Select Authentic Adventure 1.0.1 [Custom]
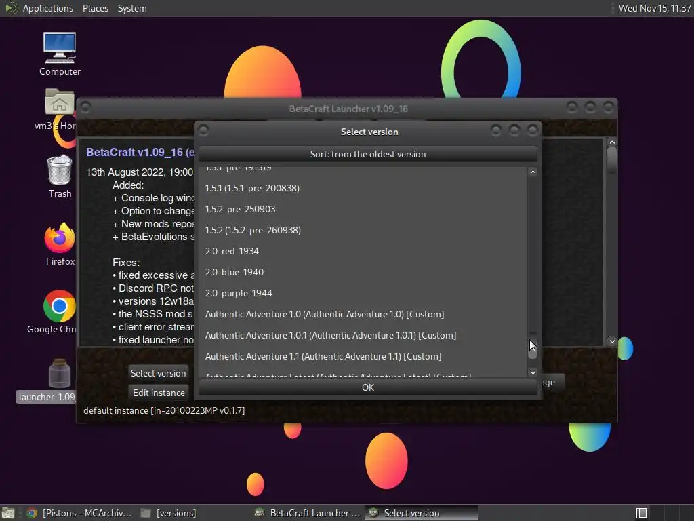 tap(363, 335)
